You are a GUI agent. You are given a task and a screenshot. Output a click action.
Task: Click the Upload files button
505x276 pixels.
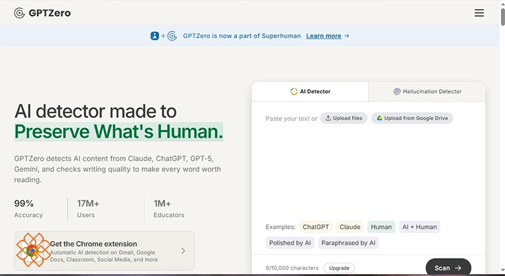pos(344,119)
